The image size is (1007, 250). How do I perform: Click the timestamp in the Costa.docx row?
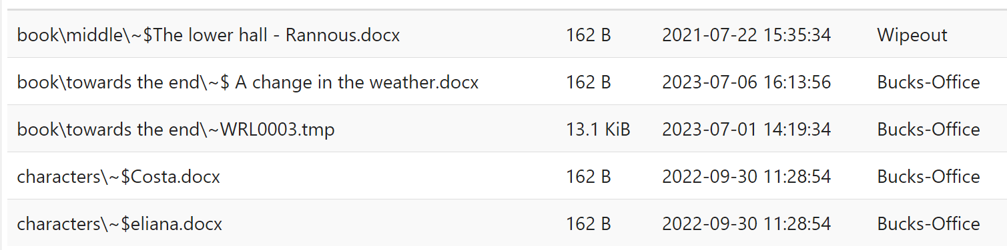(x=746, y=177)
